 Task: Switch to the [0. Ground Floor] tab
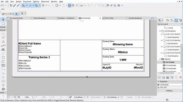point(16,18)
